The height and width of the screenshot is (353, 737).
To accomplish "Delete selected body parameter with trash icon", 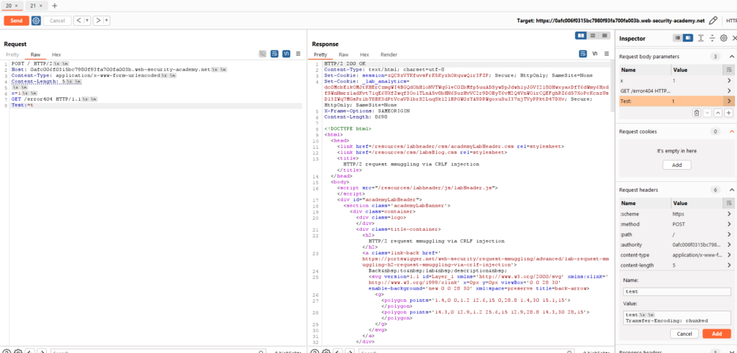I will tap(697, 113).
